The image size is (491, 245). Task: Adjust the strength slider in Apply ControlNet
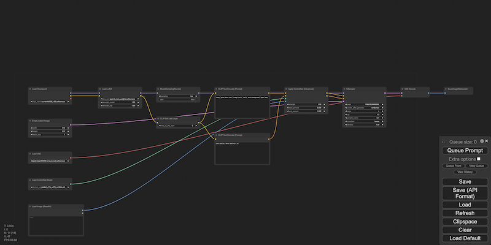(x=306, y=104)
